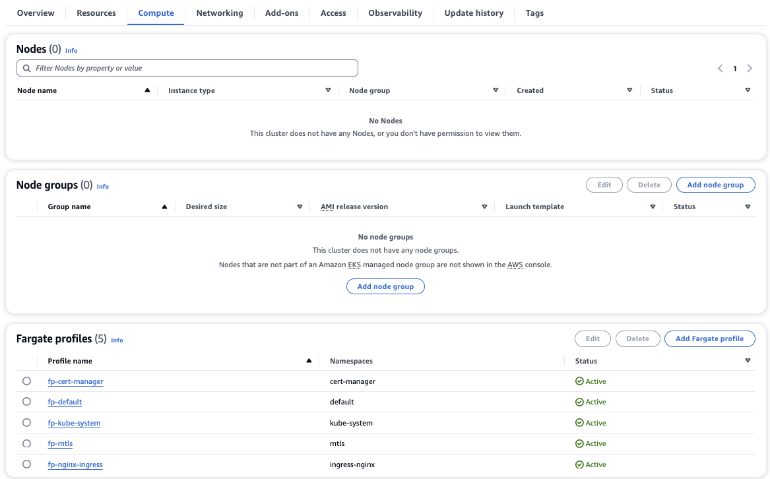Go to previous page of Nodes
Screen dimensions: 770x479
coord(721,69)
